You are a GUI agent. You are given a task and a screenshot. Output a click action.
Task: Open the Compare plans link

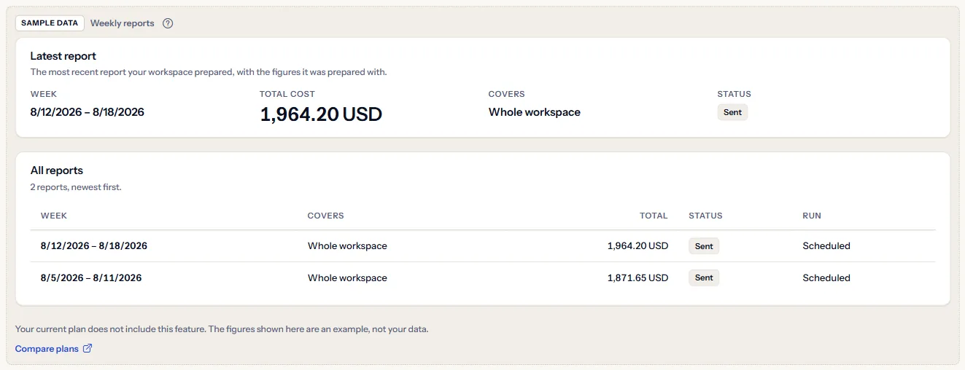(x=53, y=349)
